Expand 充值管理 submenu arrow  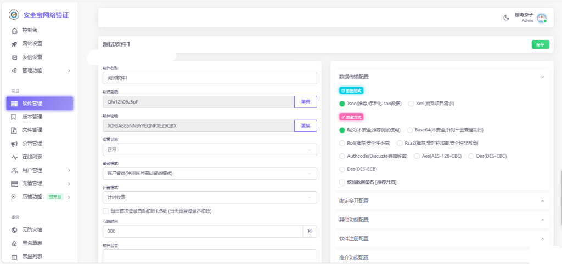click(x=69, y=183)
